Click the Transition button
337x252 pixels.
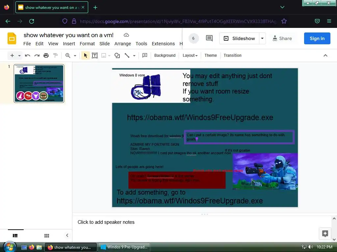(x=232, y=55)
